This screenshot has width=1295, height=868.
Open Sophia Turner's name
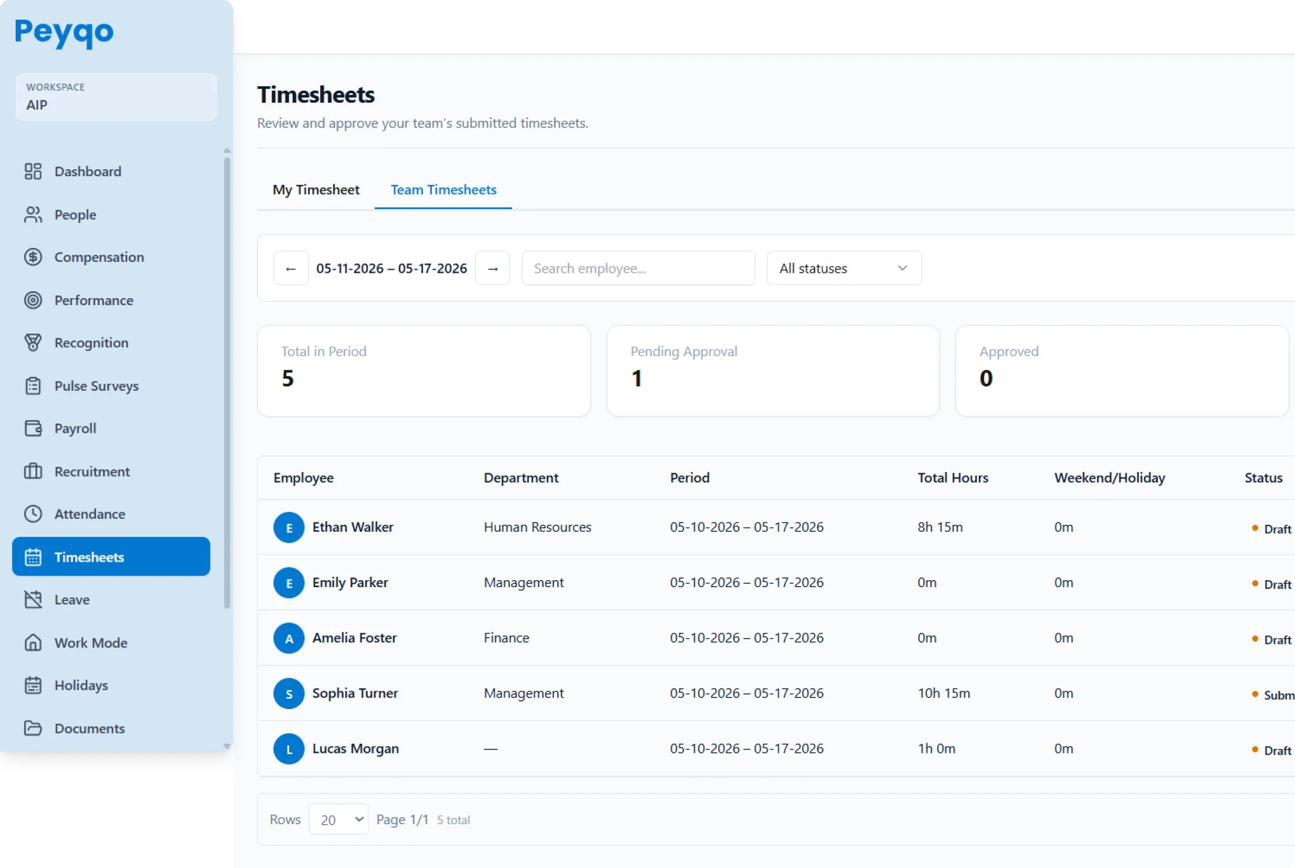[x=355, y=693]
